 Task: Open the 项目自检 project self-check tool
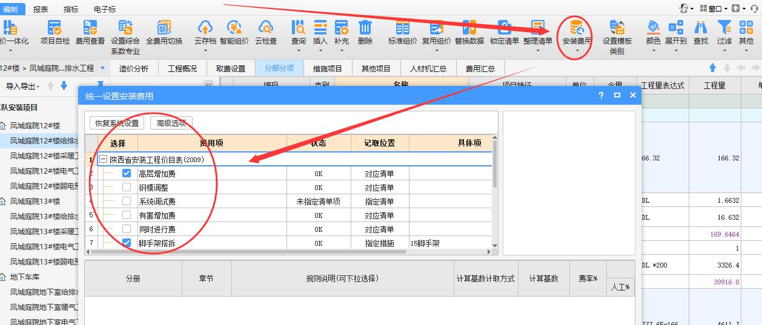coord(55,32)
